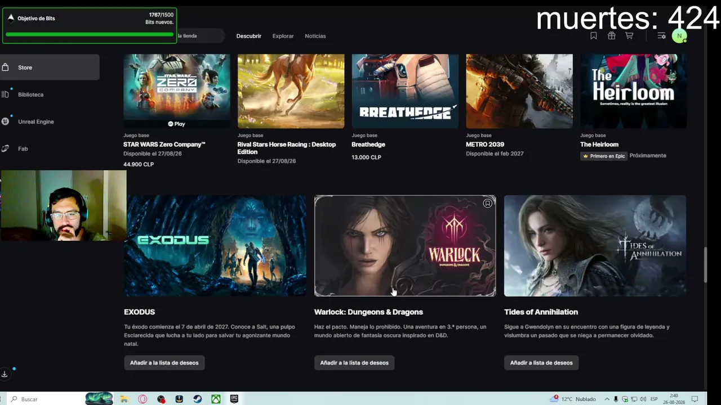Click the wishlist badge on the Warlock image
Viewport: 721px width, 405px height.
coord(488,203)
